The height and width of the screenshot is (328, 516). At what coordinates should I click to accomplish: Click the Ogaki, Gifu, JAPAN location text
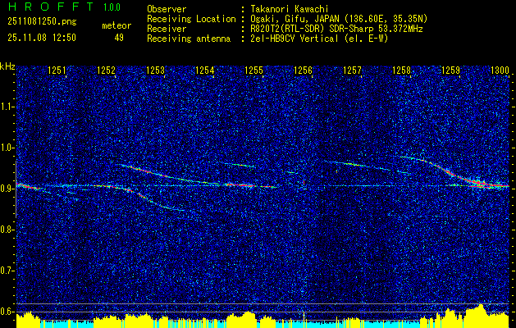(x=339, y=19)
